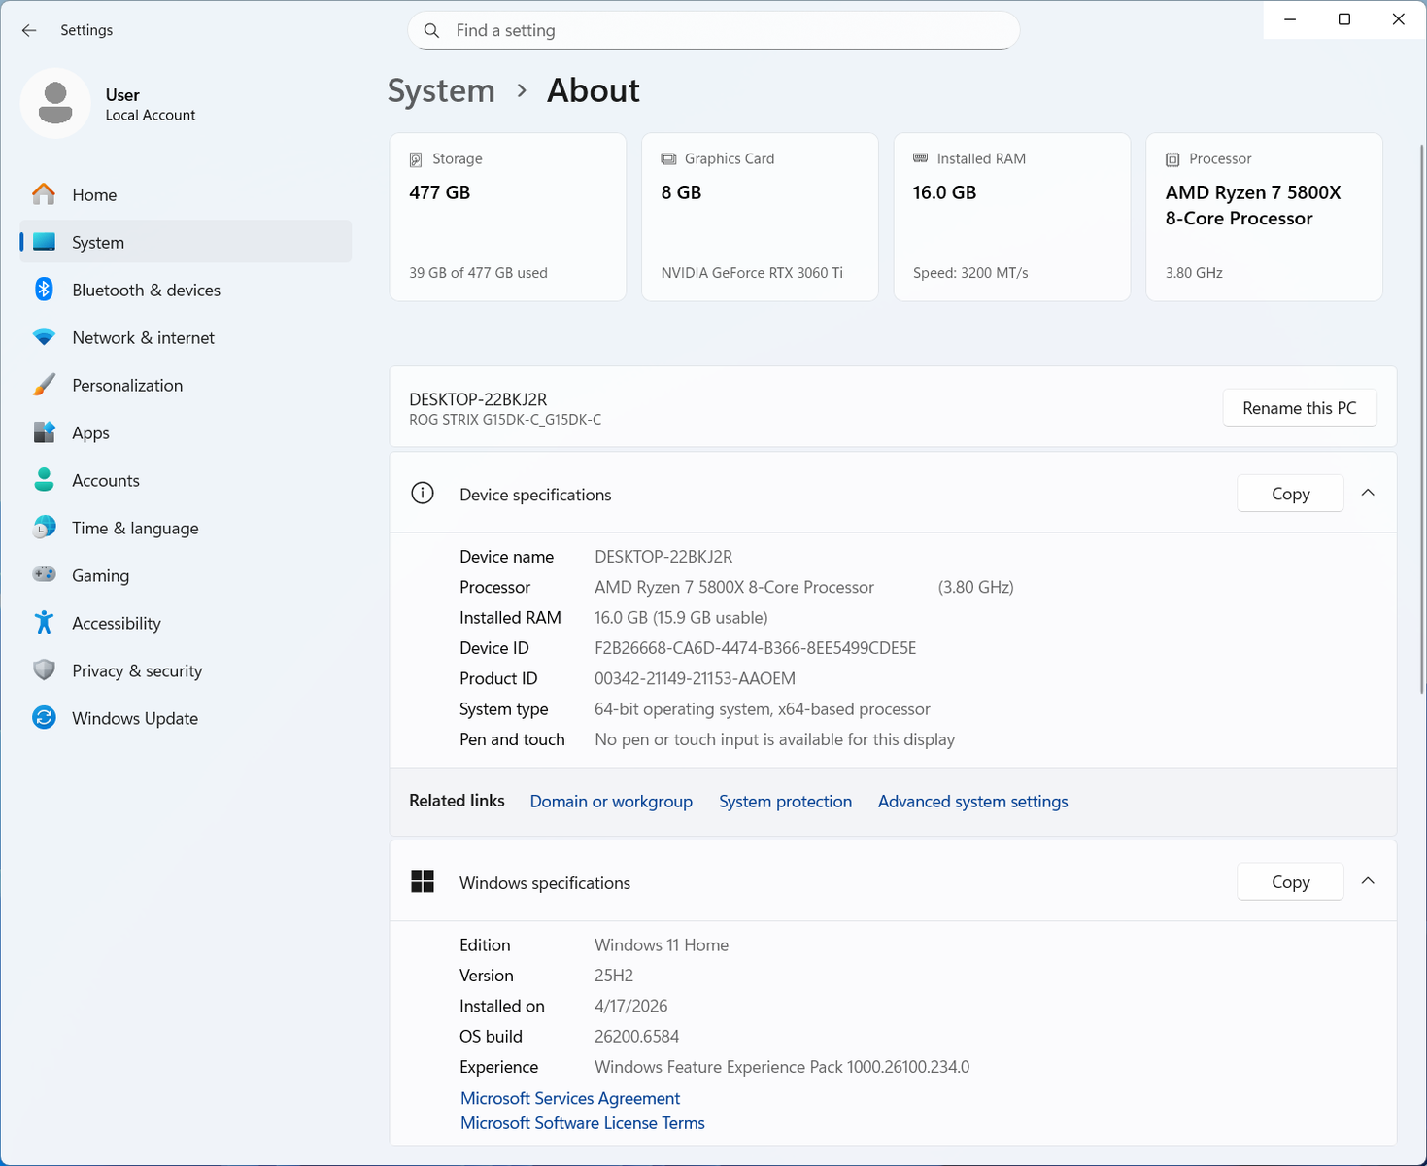The image size is (1427, 1166).
Task: Open the Apps settings page
Action: [90, 433]
